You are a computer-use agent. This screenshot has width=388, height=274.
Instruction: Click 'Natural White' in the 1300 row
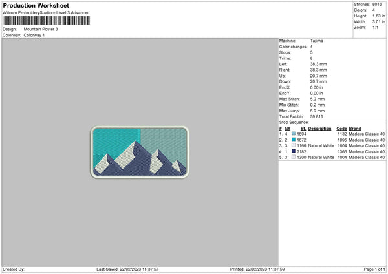321,157
